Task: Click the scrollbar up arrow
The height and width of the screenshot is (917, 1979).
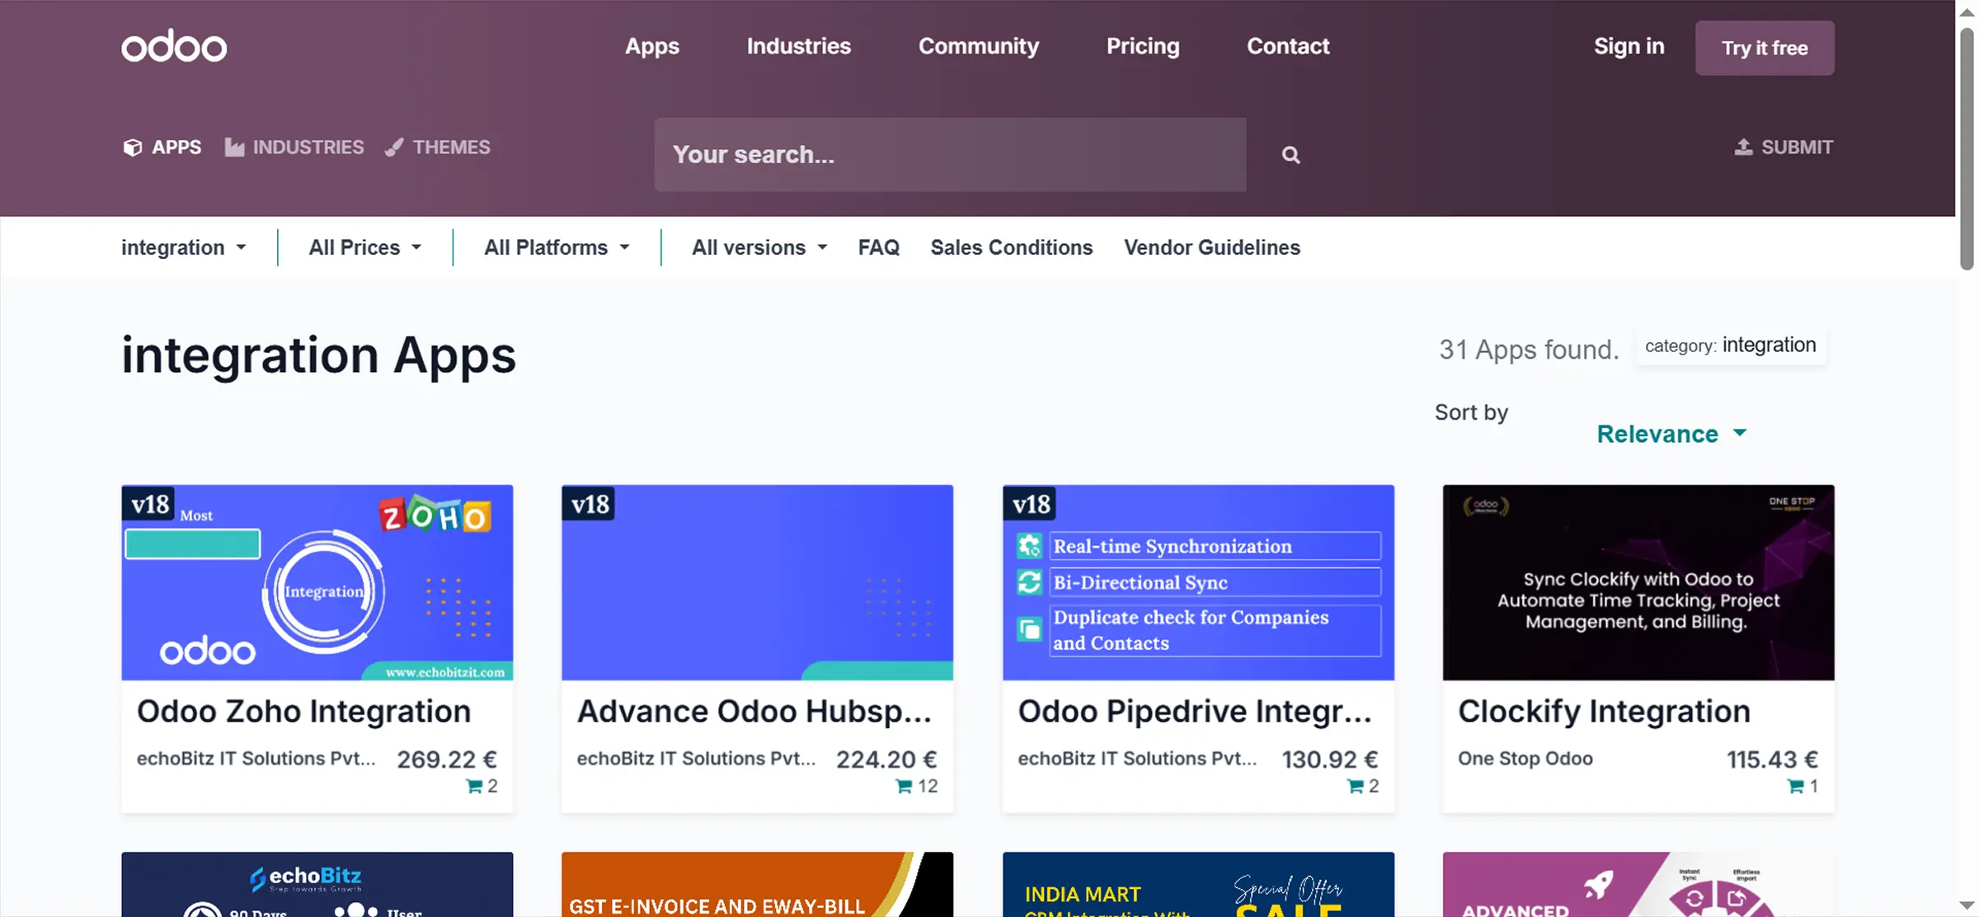Action: click(1967, 12)
